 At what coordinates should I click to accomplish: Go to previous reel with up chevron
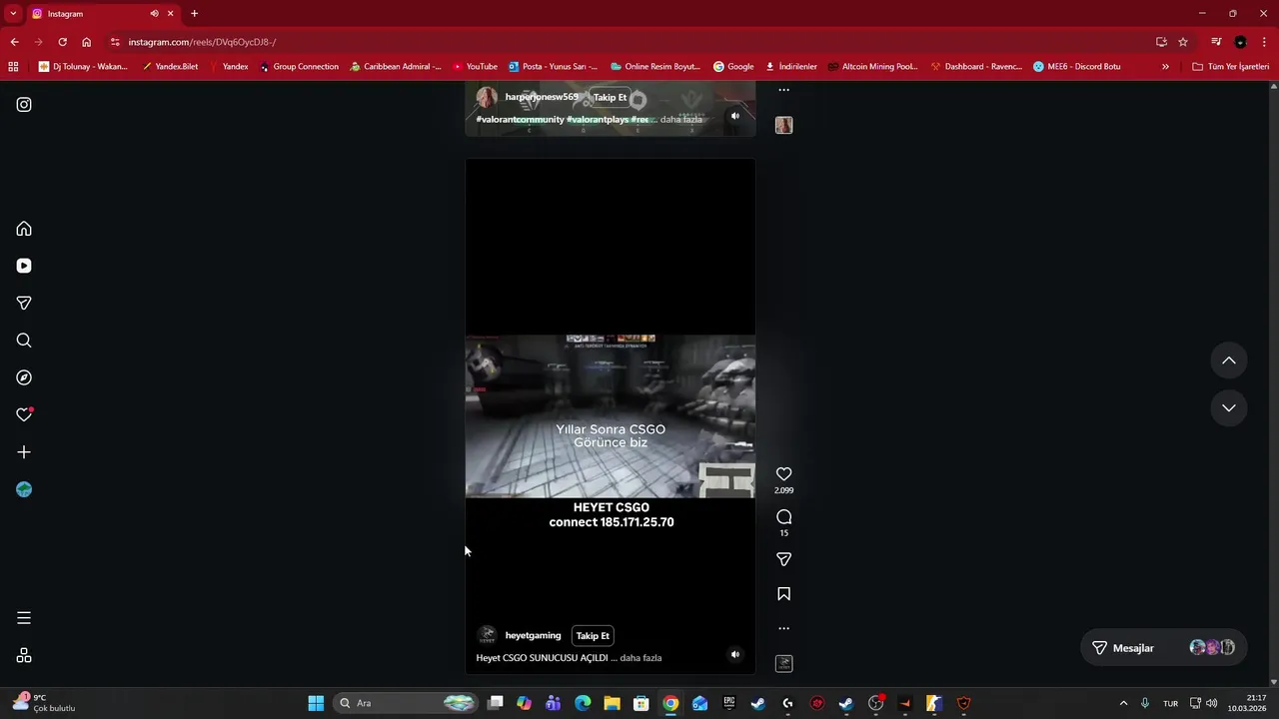1229,360
